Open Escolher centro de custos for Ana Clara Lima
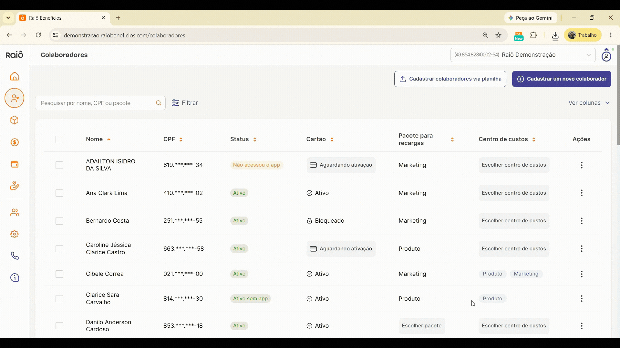Screen dimensions: 620x348 coord(514,193)
